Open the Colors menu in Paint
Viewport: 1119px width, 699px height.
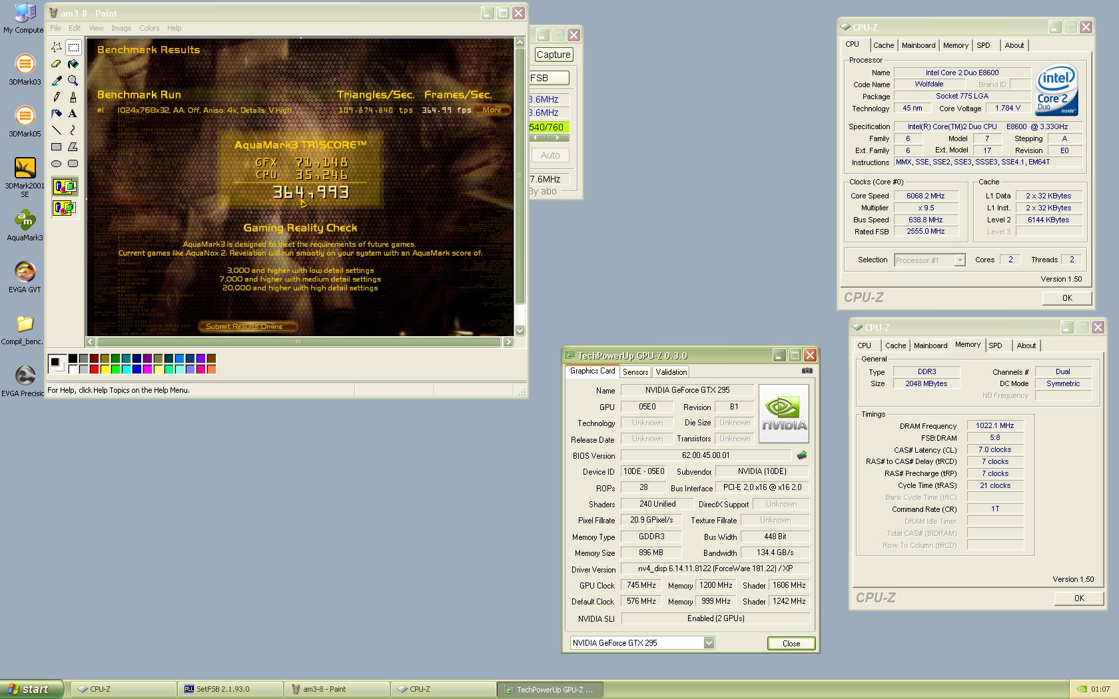149,28
